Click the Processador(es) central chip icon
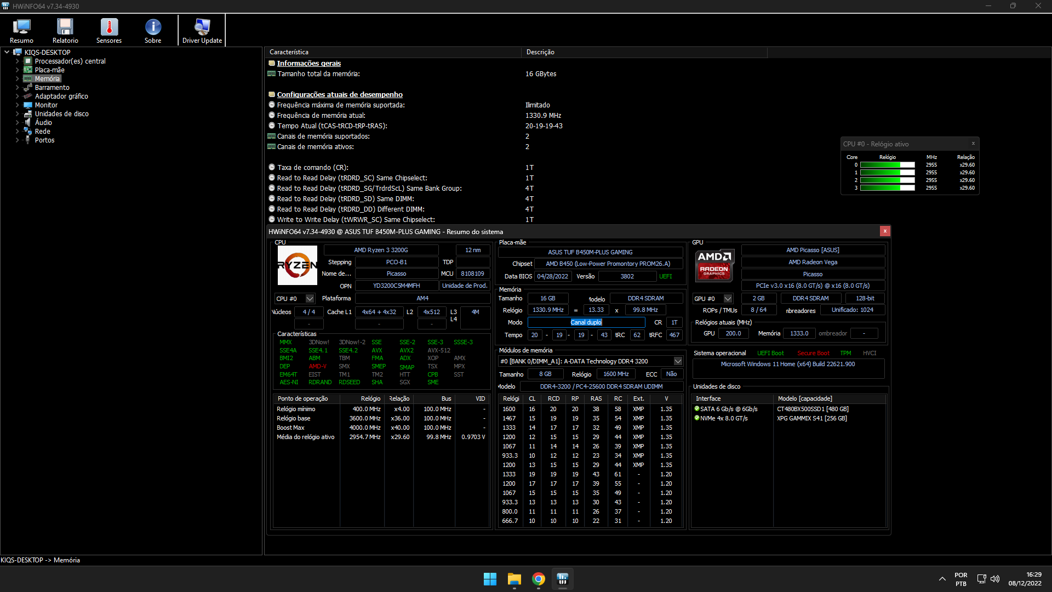Image resolution: width=1052 pixels, height=592 pixels. pyautogui.click(x=28, y=61)
